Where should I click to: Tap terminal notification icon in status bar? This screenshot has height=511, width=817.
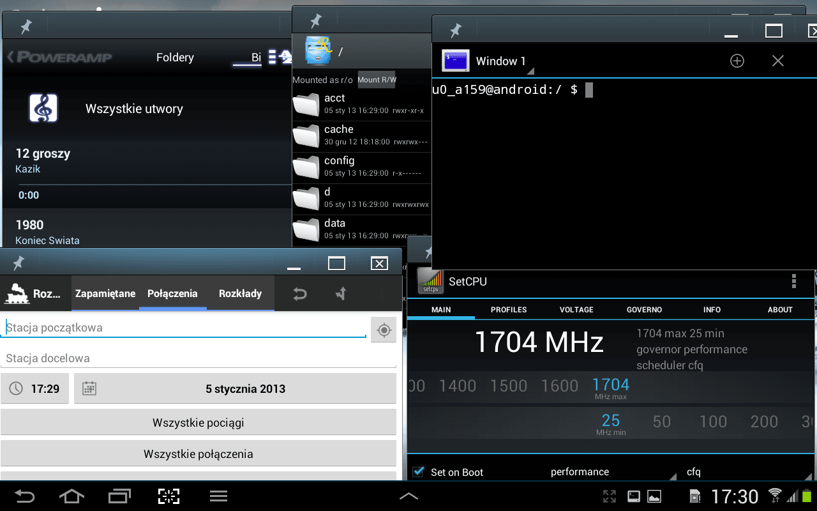[634, 496]
